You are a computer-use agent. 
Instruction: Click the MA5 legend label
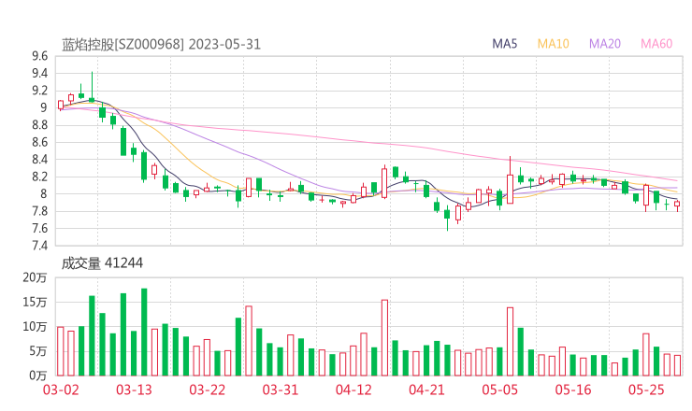tap(504, 44)
